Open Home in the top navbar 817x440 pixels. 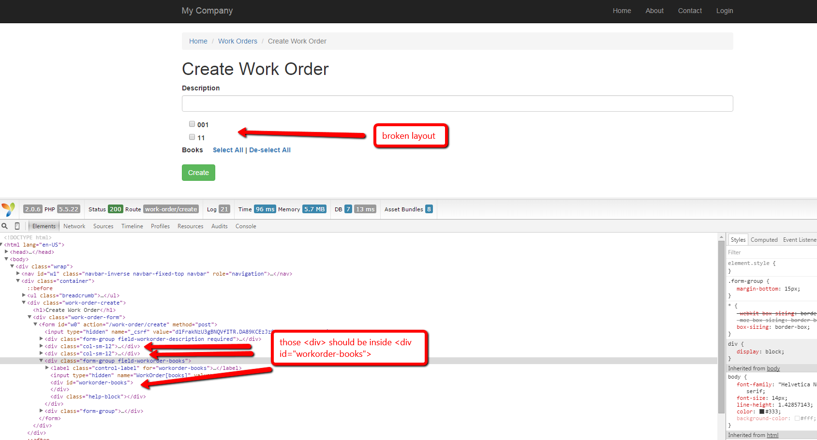622,11
